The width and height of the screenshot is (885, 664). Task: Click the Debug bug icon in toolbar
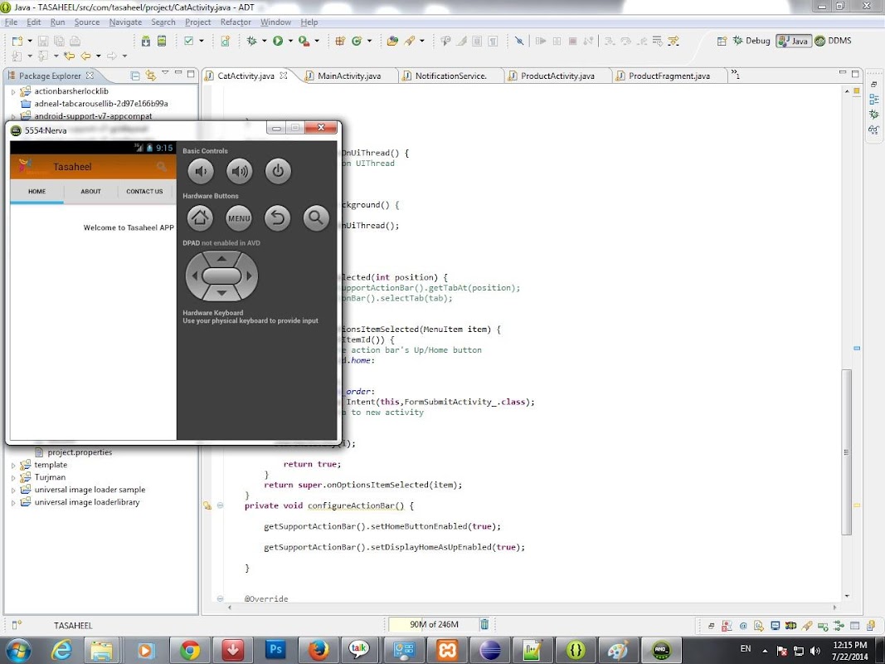[x=251, y=41]
